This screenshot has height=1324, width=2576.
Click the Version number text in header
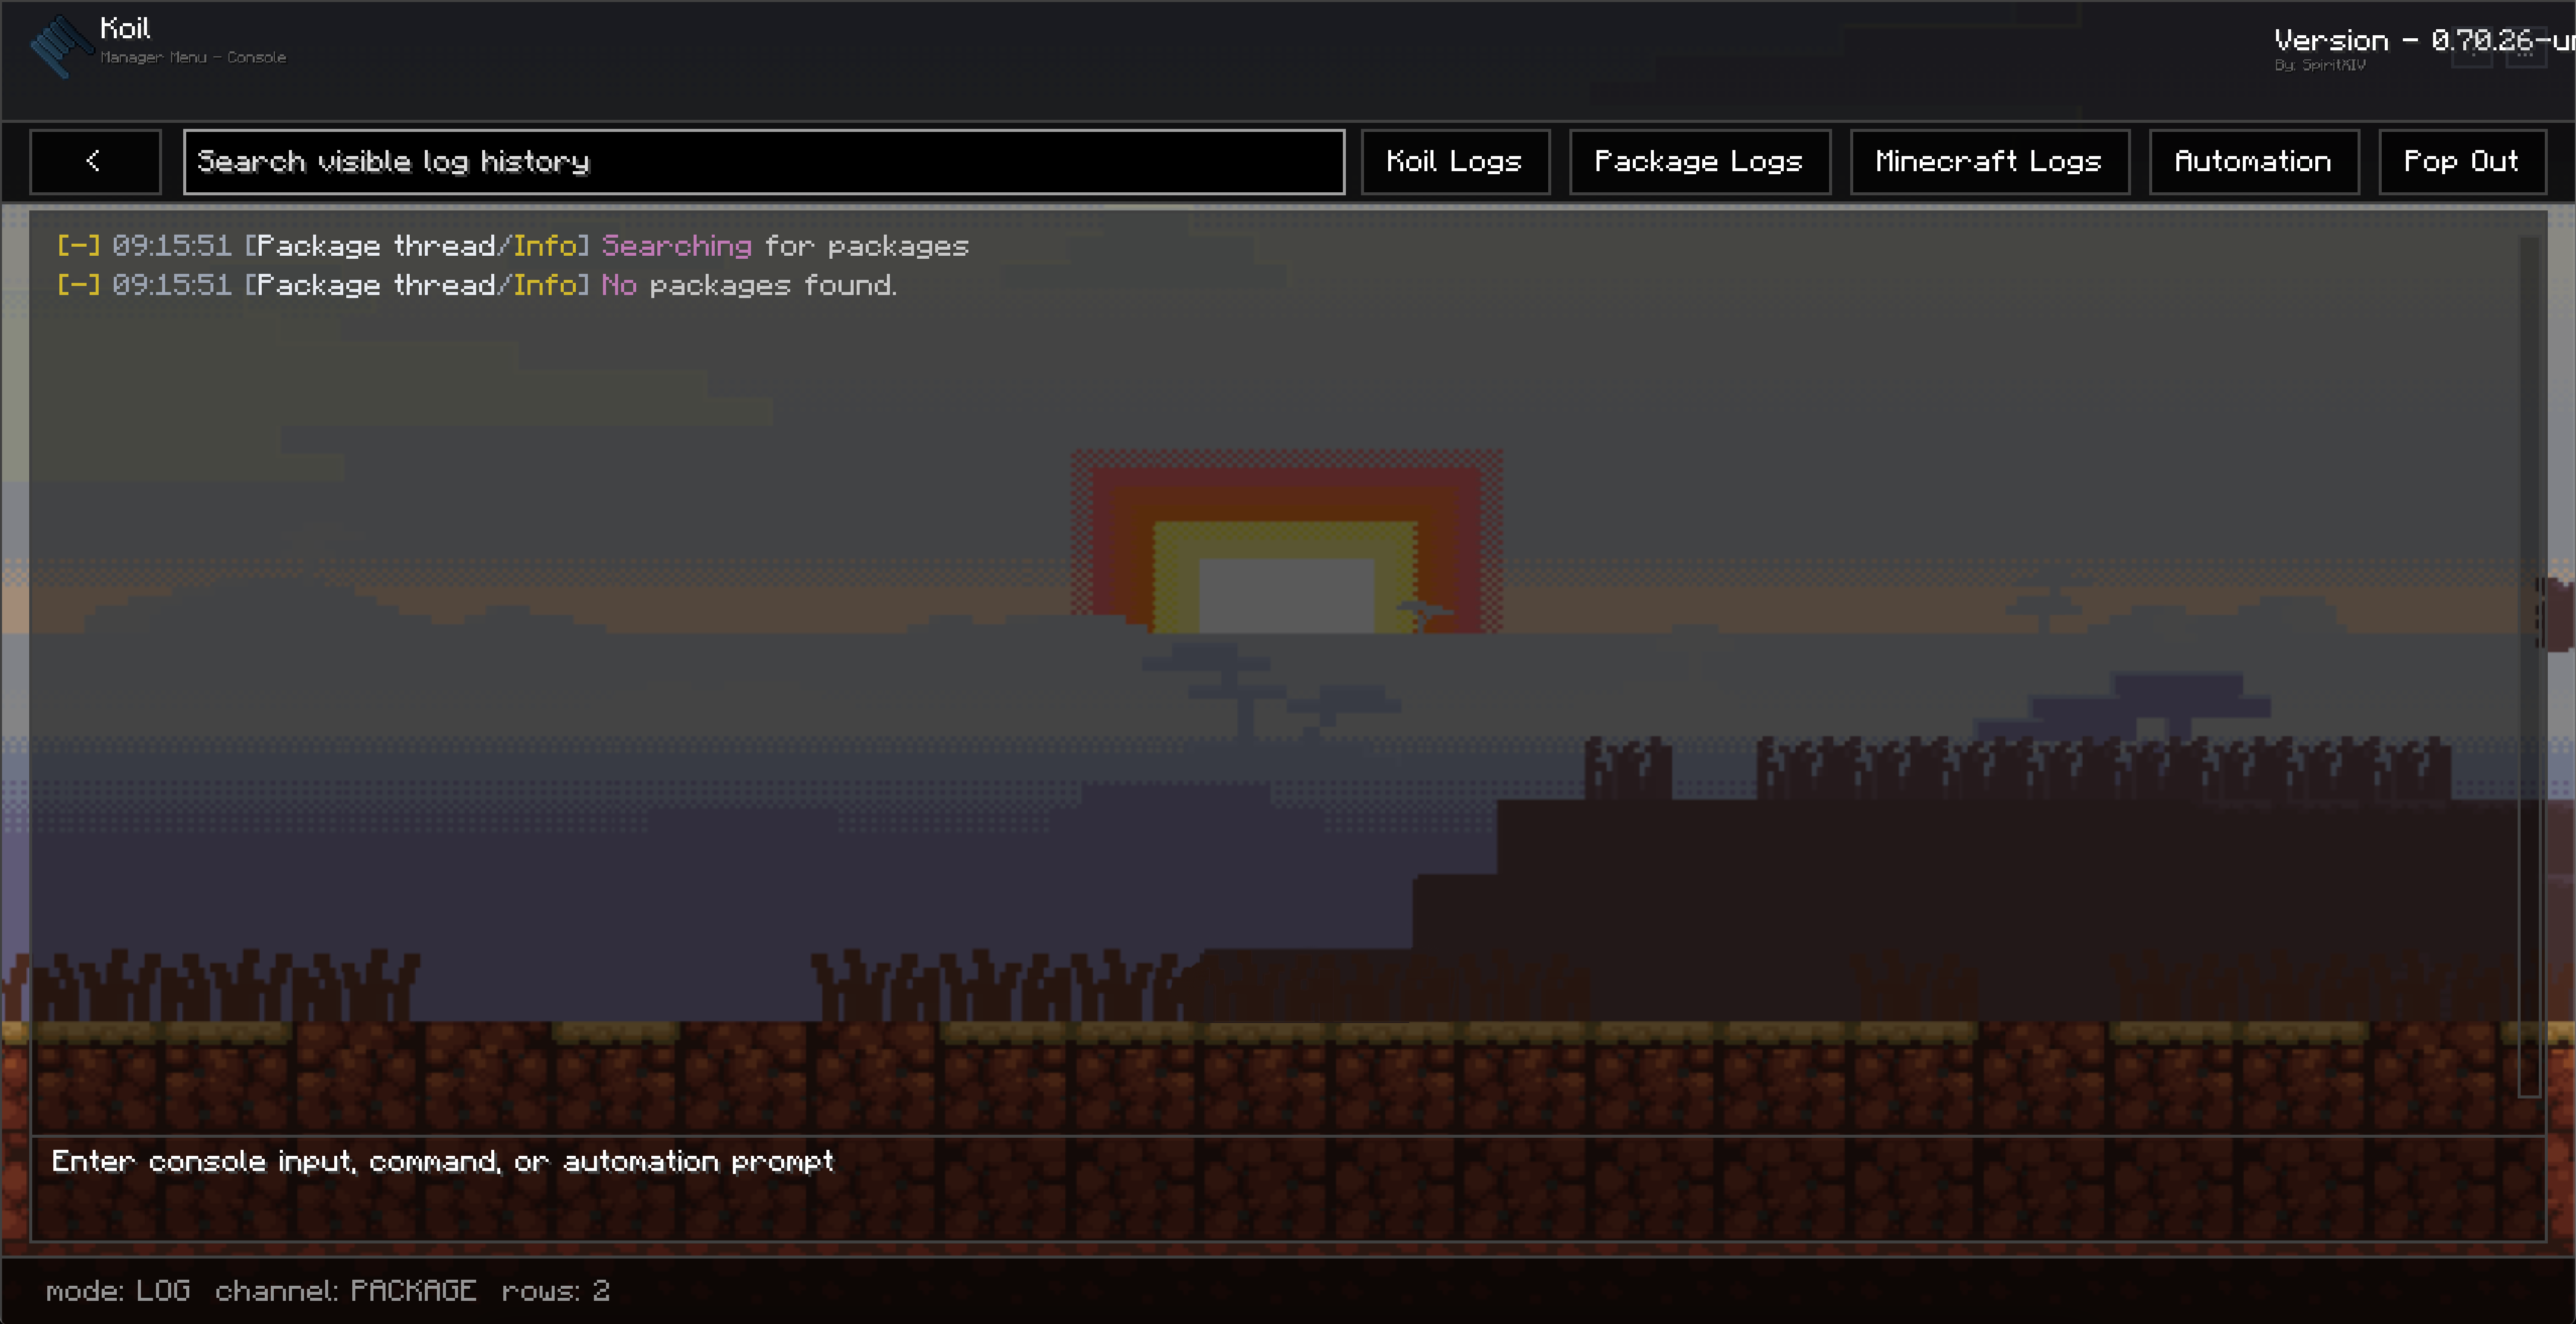2424,40
